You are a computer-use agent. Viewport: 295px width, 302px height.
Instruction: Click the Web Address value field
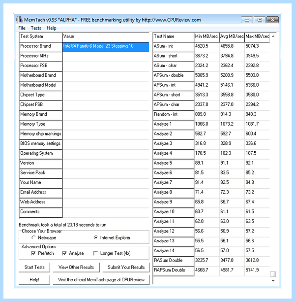point(106,203)
